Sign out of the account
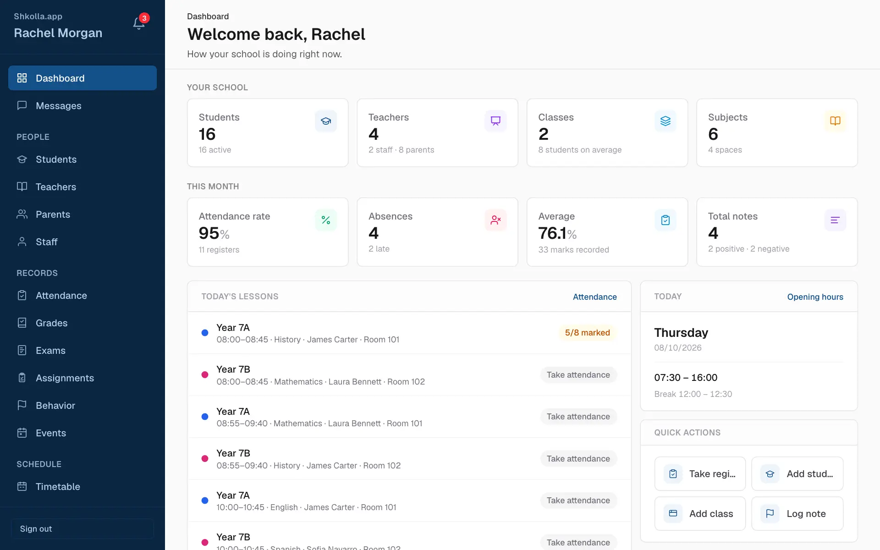 pos(82,528)
